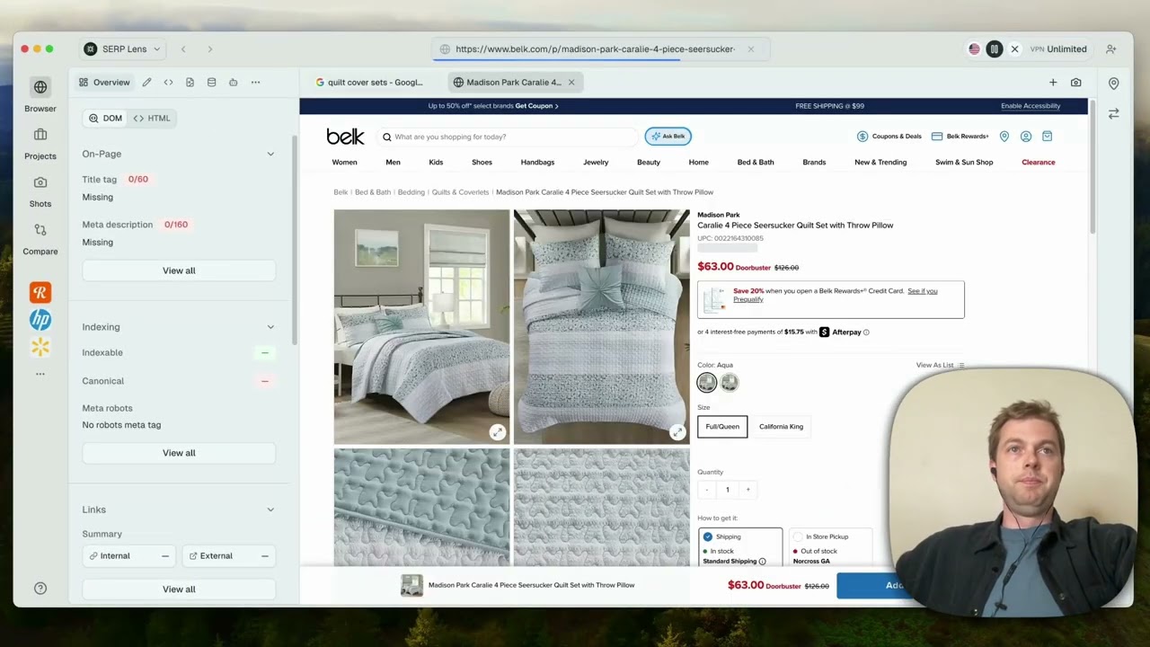Open the three-dots more options menu
The height and width of the screenshot is (647, 1150).
(x=255, y=83)
